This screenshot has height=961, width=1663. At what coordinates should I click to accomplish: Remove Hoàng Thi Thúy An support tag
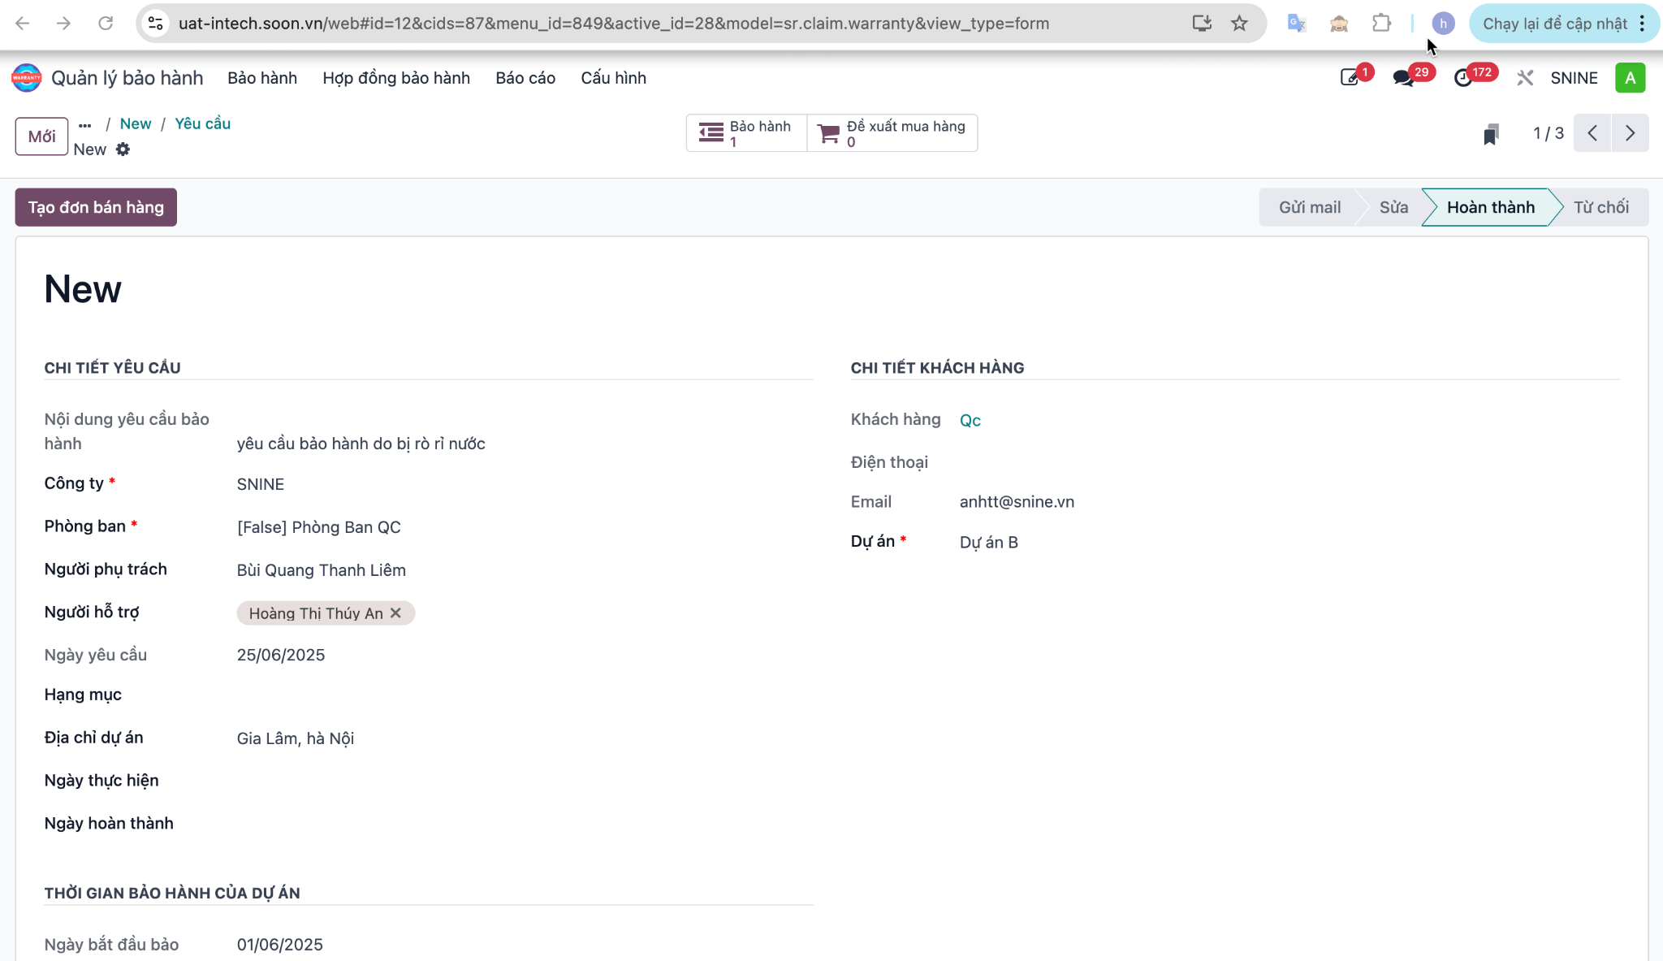point(395,613)
